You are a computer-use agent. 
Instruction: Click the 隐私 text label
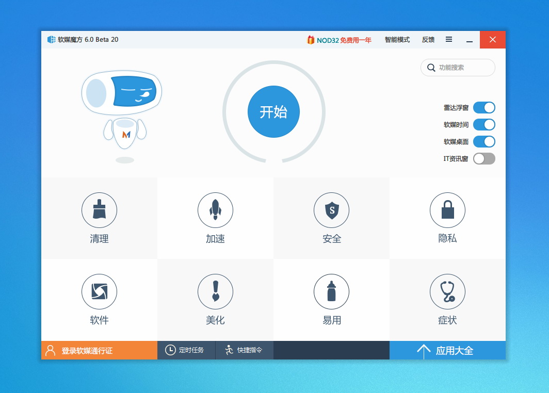click(x=447, y=238)
